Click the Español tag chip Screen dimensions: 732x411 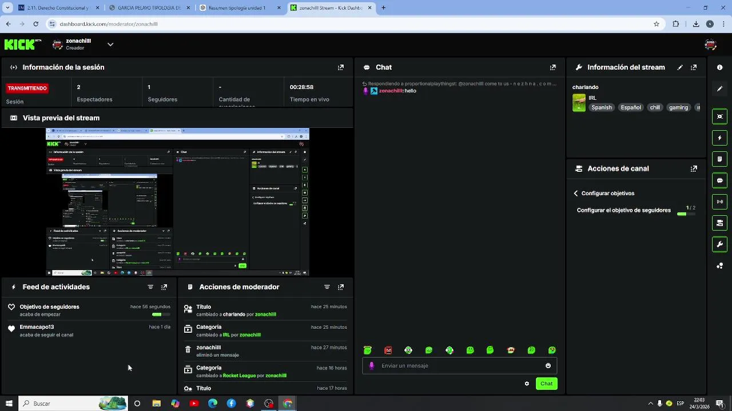click(631, 107)
